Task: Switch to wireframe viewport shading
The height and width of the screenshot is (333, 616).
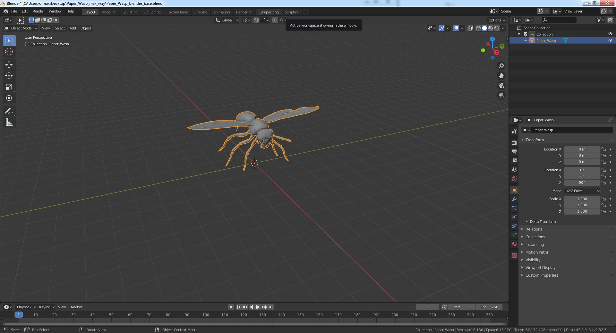Action: [478, 28]
